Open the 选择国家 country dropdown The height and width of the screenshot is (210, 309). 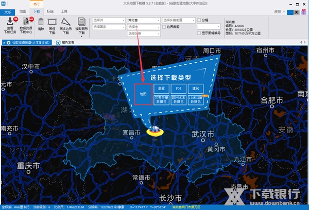tap(109, 27)
